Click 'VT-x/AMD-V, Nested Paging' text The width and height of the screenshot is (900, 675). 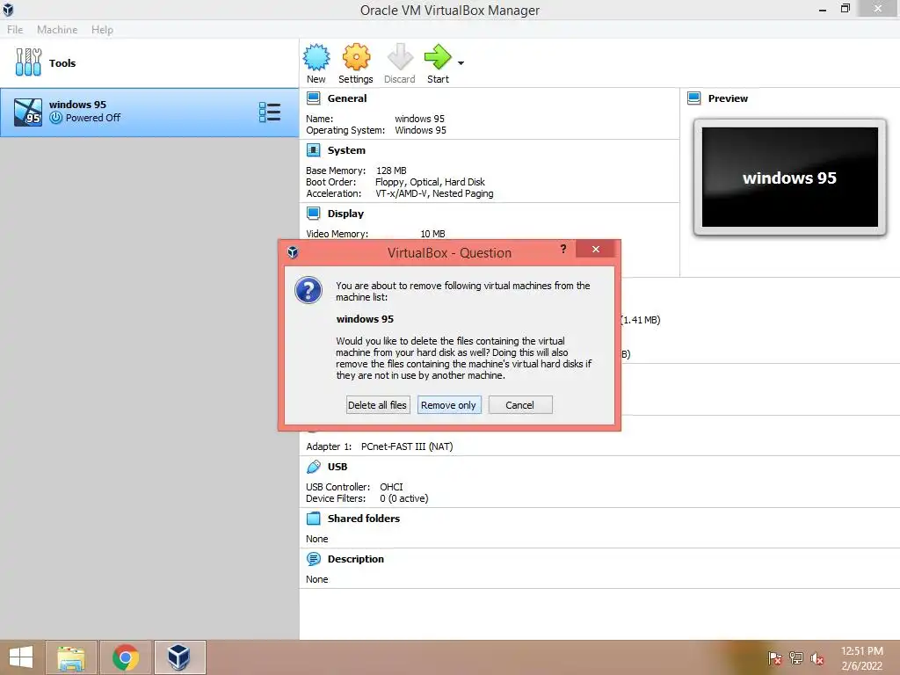(434, 193)
